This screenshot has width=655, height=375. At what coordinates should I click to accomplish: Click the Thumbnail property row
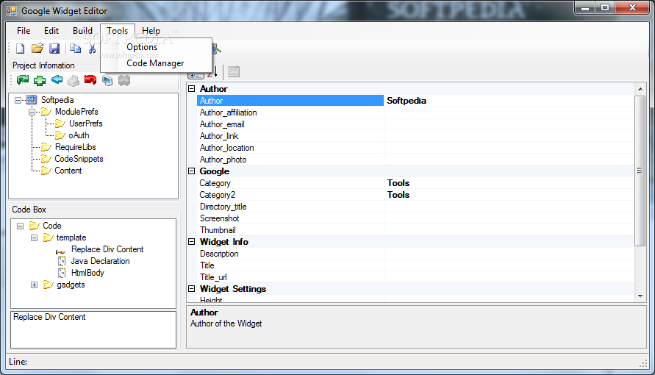point(415,229)
